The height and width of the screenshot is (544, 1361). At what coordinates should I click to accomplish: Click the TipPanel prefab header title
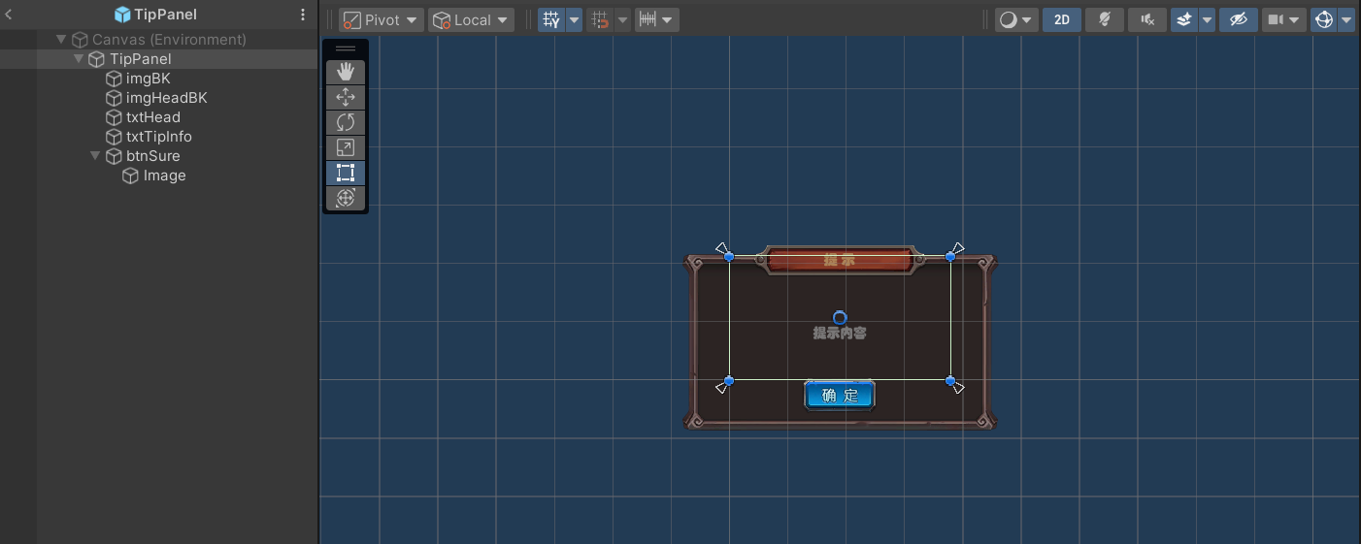(155, 15)
